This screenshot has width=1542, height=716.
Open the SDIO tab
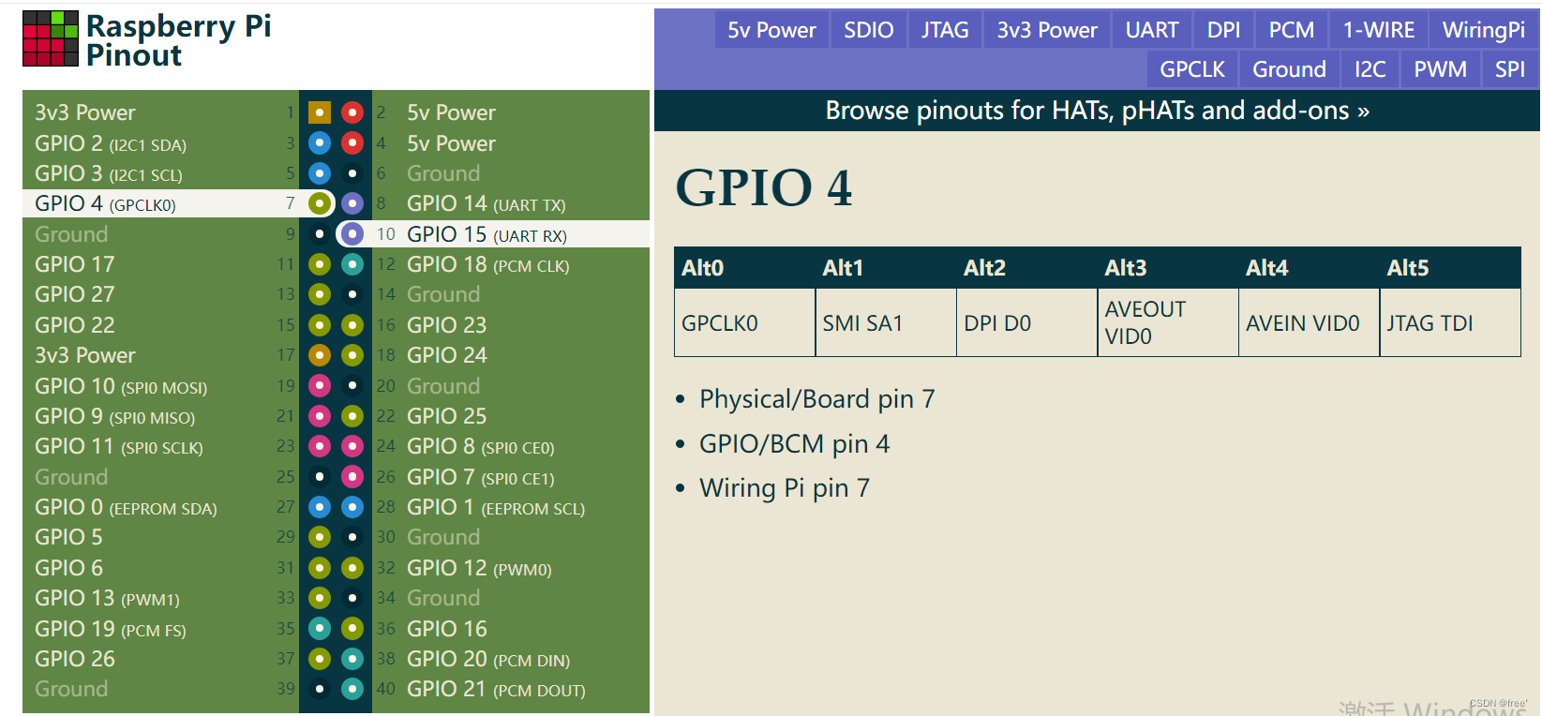point(868,30)
